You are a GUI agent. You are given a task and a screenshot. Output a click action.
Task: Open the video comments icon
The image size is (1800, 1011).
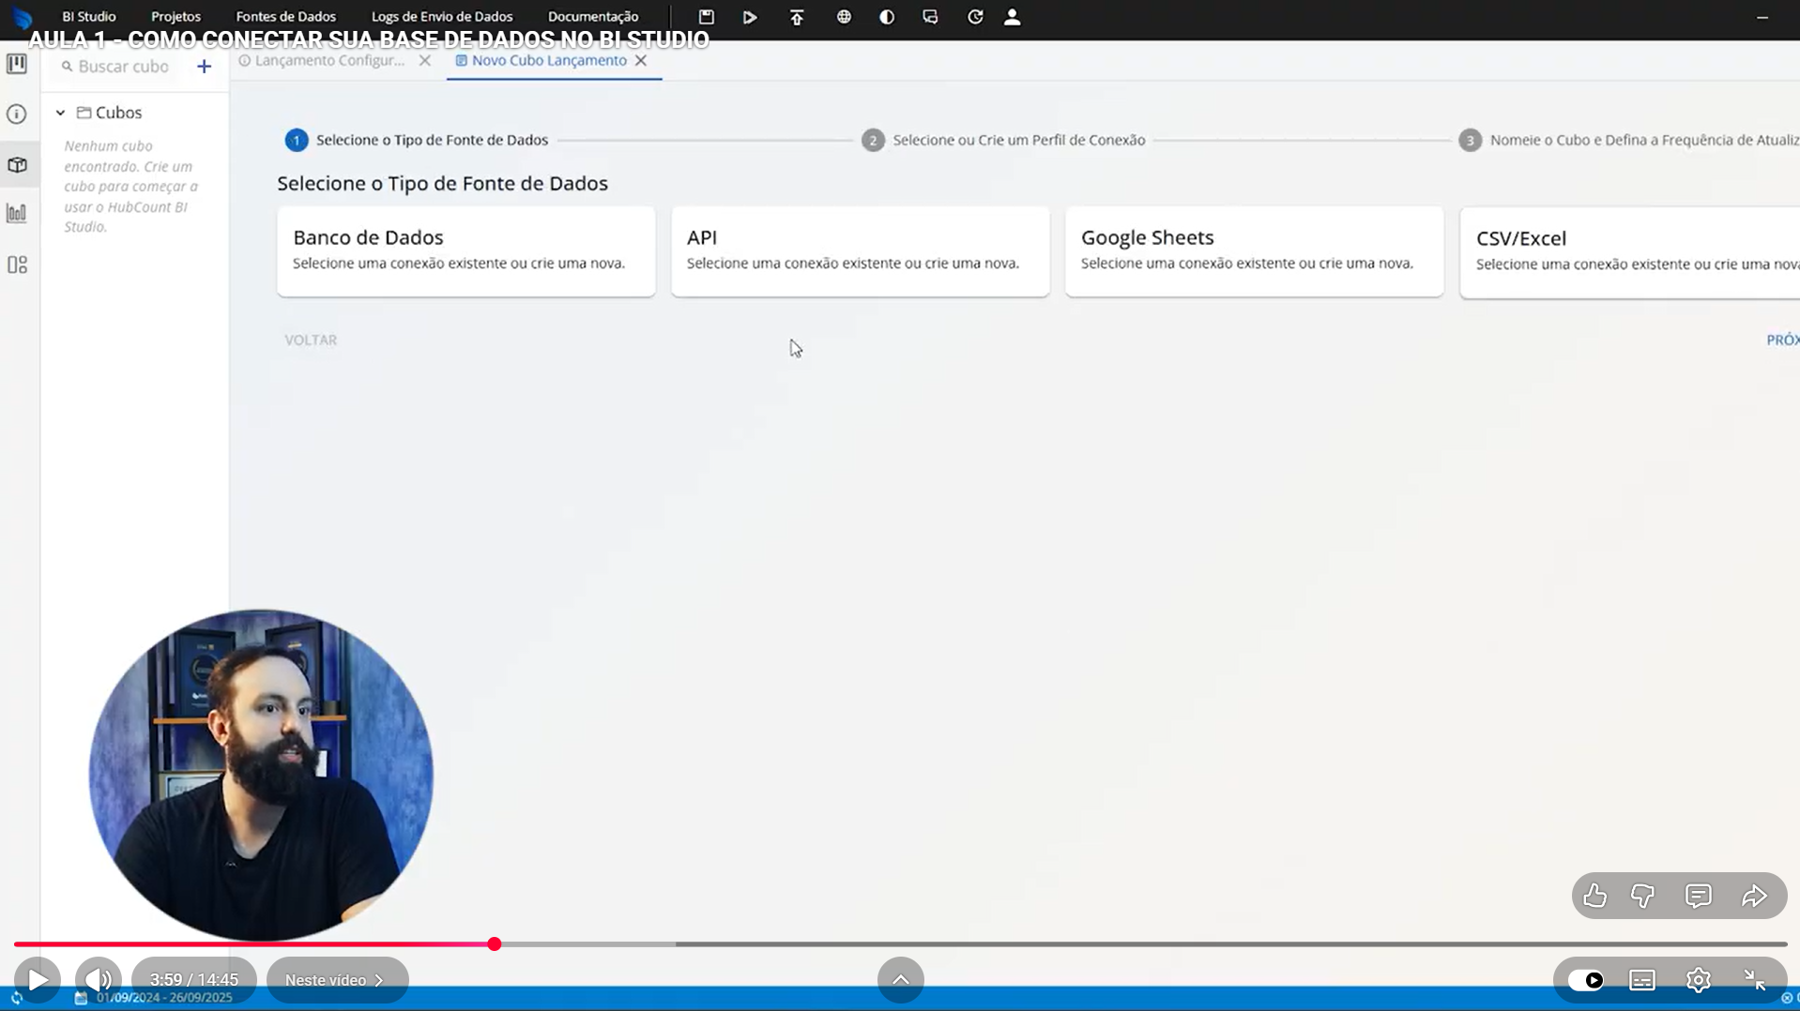coord(1699,896)
